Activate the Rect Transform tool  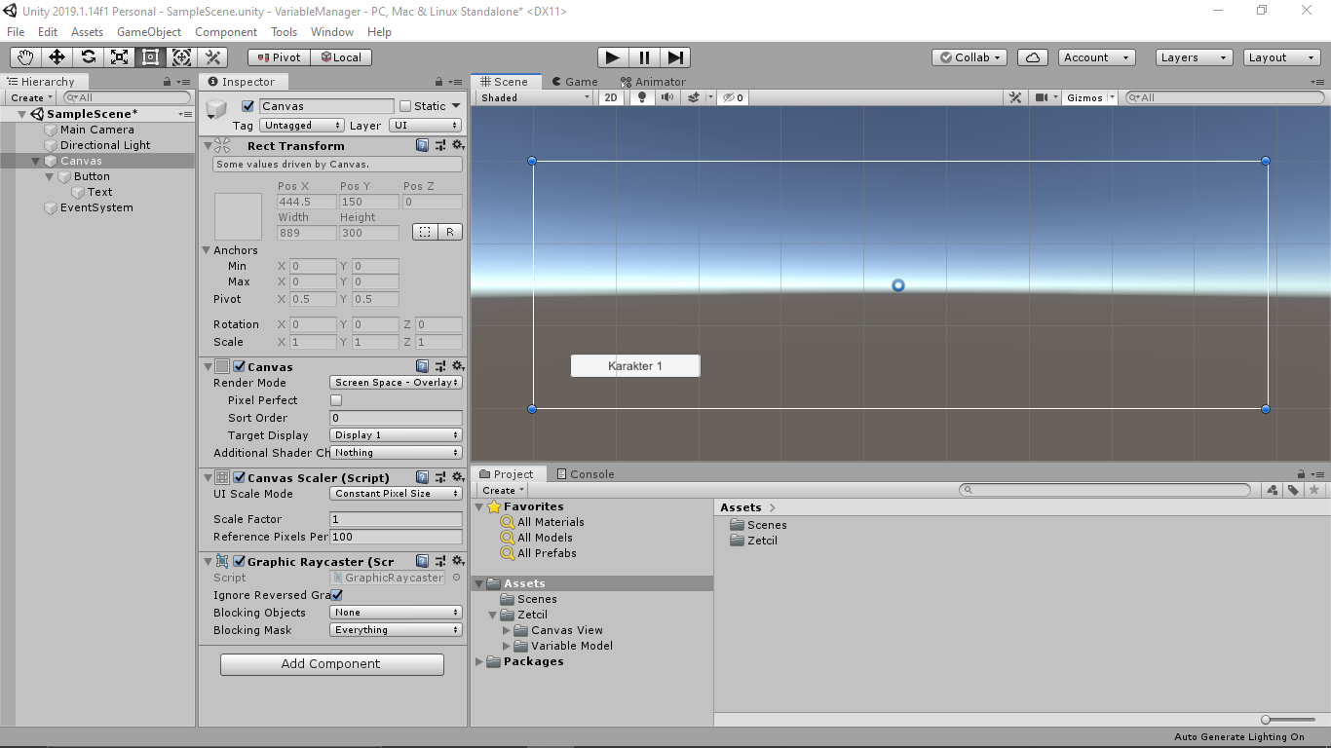tap(150, 56)
